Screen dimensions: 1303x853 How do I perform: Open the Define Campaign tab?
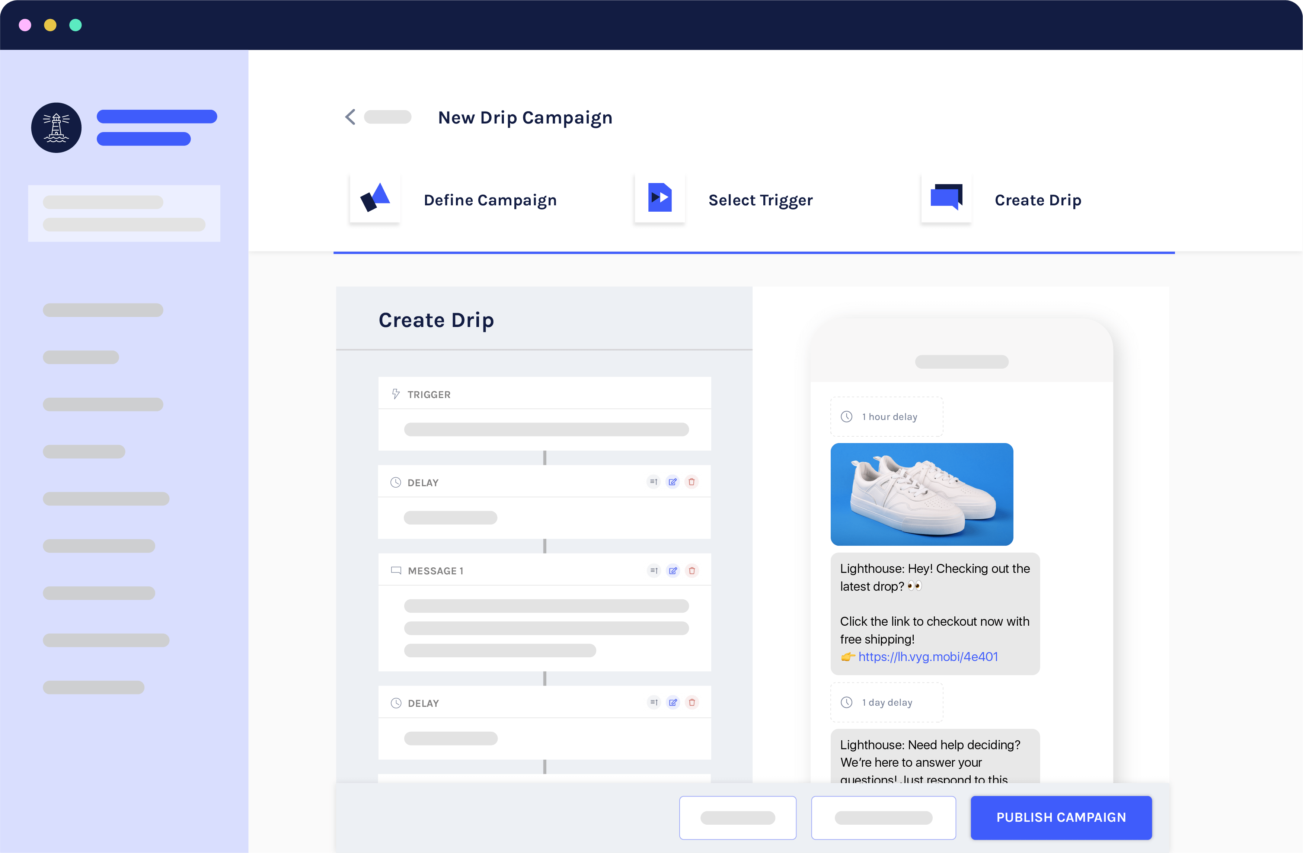[490, 200]
